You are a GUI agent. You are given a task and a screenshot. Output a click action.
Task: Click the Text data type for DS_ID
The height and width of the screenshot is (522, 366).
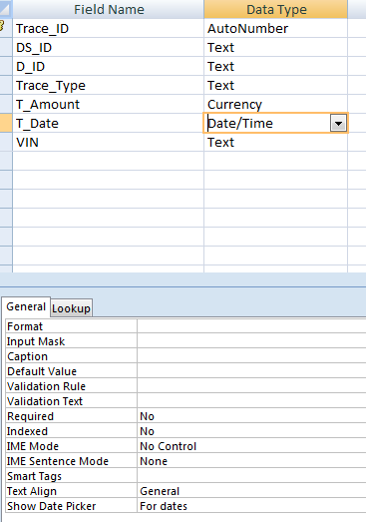(x=276, y=47)
